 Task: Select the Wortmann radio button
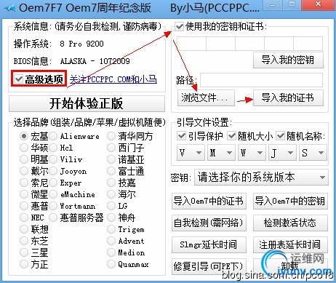[x=53, y=206]
